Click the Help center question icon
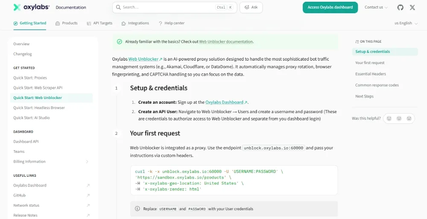The height and width of the screenshot is (219, 427). pyautogui.click(x=161, y=23)
